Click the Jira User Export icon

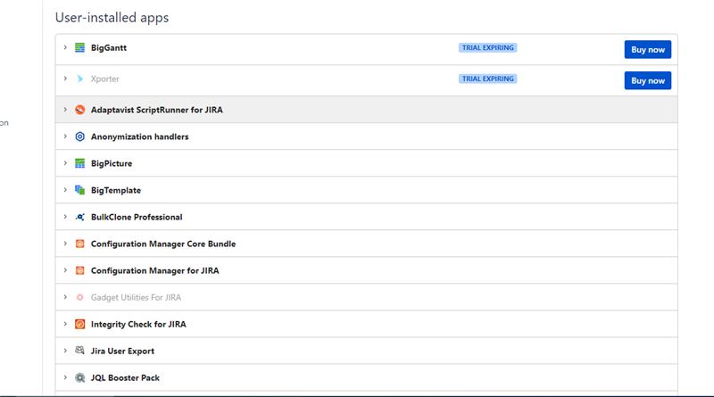(x=79, y=351)
